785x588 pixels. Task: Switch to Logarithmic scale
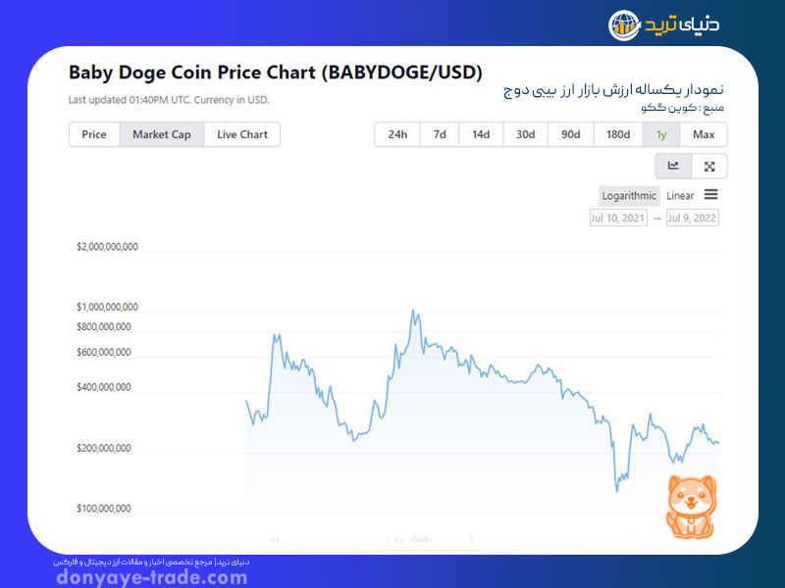pos(629,195)
